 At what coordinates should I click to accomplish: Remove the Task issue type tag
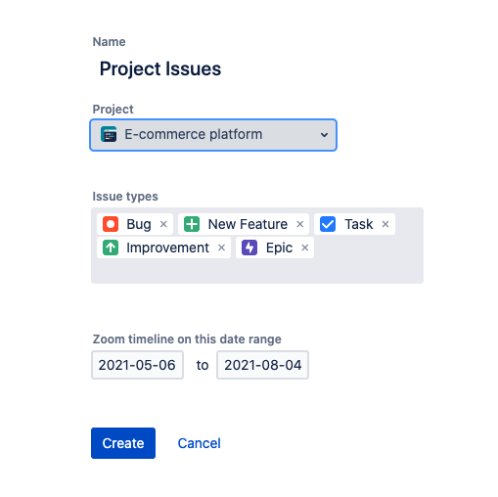tap(385, 224)
